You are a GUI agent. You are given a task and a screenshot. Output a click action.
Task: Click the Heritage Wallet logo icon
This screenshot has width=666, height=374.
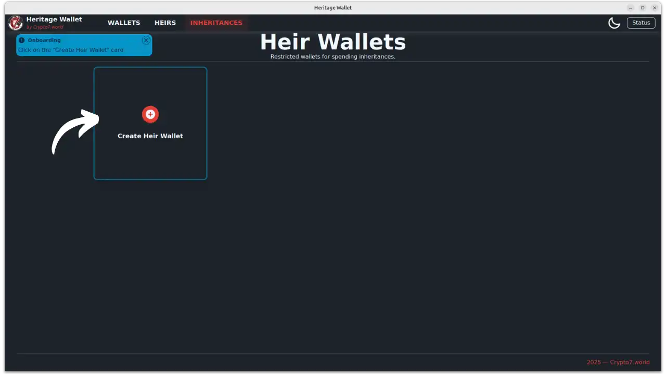coord(15,22)
